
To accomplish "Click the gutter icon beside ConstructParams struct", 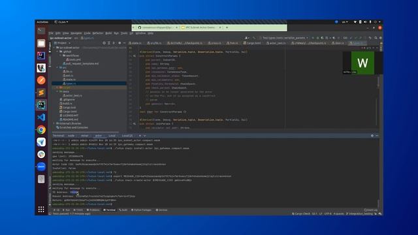I will coord(135,56).
